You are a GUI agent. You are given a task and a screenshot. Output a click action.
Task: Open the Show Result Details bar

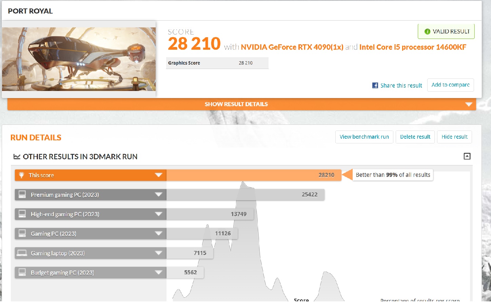(236, 104)
